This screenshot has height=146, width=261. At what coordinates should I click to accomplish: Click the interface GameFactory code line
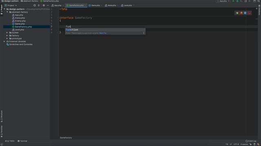click(76, 18)
